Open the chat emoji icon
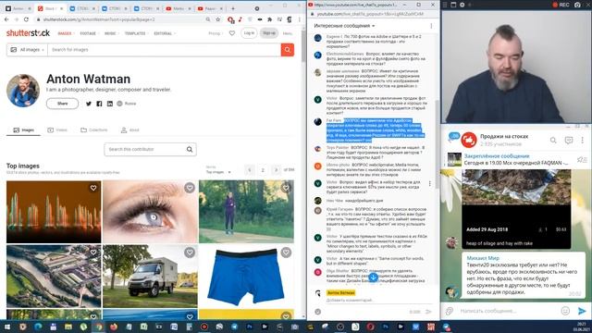This screenshot has width=592, height=333. click(x=318, y=312)
